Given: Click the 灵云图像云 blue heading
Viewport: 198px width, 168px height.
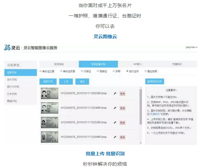Looking at the screenshot, I should [105, 37].
